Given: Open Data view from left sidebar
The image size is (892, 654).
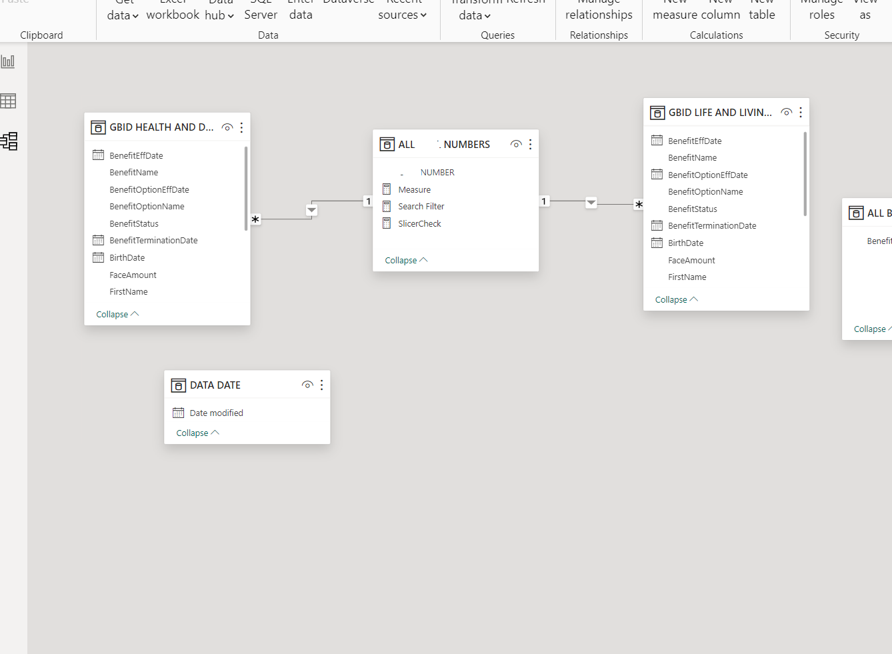Looking at the screenshot, I should pyautogui.click(x=8, y=101).
